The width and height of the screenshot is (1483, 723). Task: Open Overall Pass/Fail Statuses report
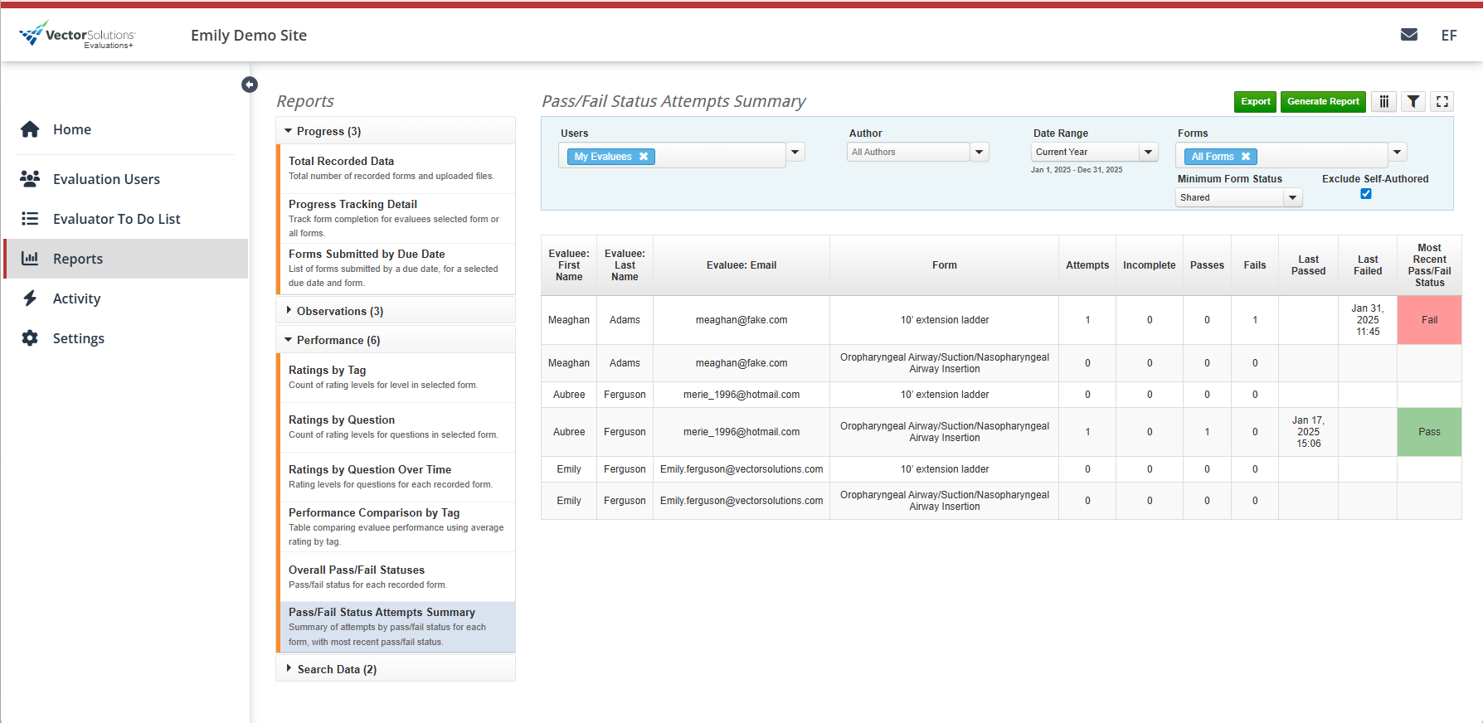click(x=396, y=577)
